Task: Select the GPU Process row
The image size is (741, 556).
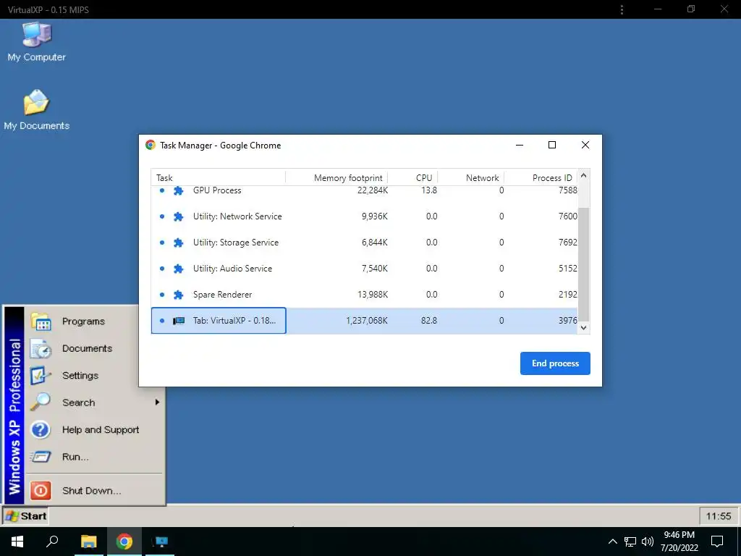Action: click(x=365, y=190)
